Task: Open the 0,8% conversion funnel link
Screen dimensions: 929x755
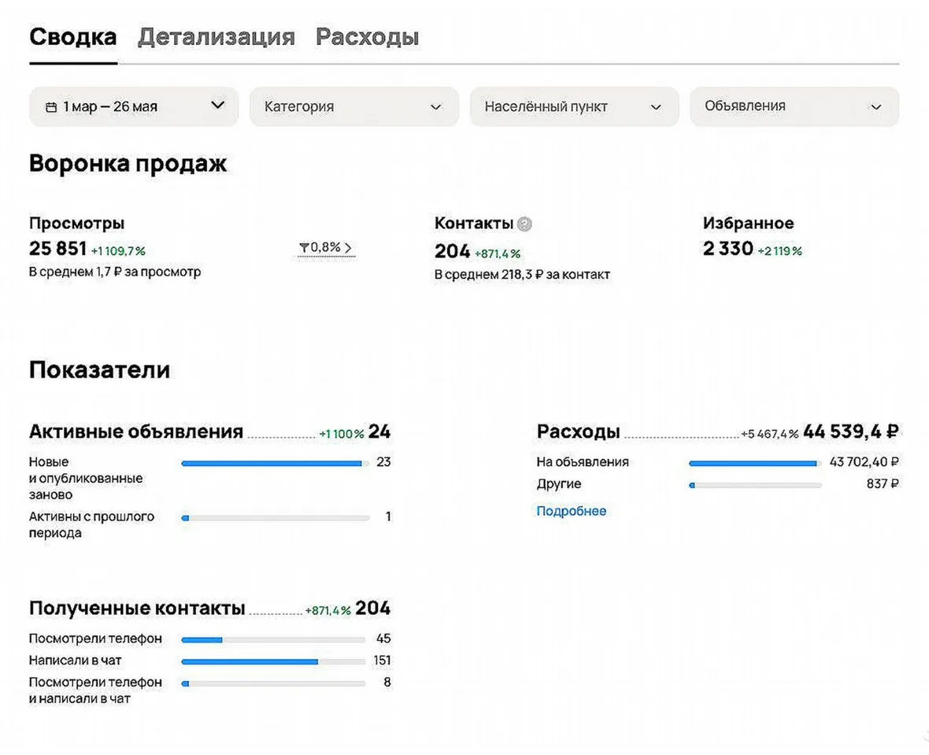Action: click(x=326, y=248)
